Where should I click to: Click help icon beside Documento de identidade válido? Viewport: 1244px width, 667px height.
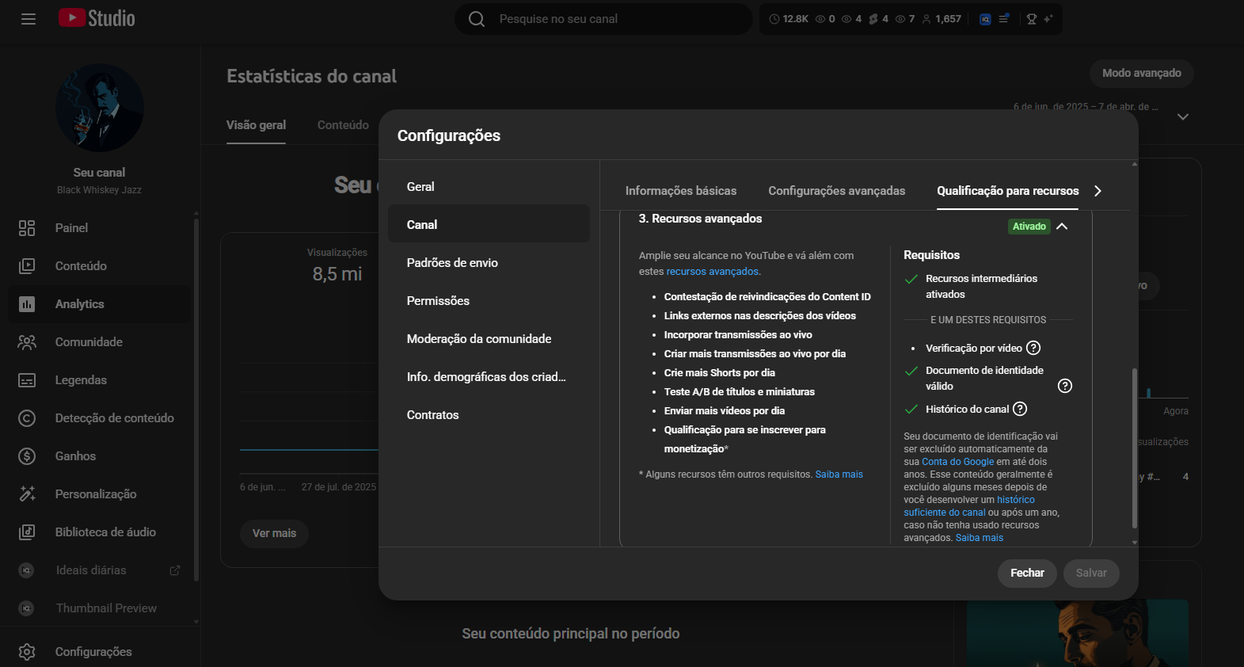click(x=1065, y=386)
